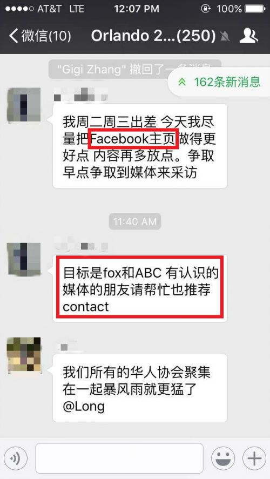Tap the green double-chevron up arrow
This screenshot has height=479, width=270.
click(x=183, y=82)
